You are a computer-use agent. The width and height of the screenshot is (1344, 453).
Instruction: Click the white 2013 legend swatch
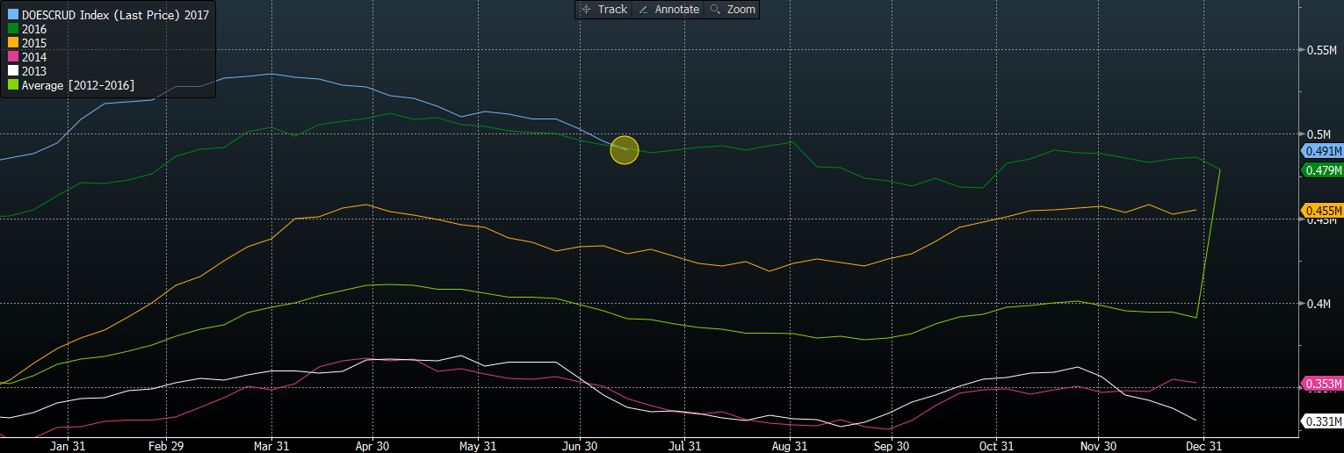coord(12,71)
